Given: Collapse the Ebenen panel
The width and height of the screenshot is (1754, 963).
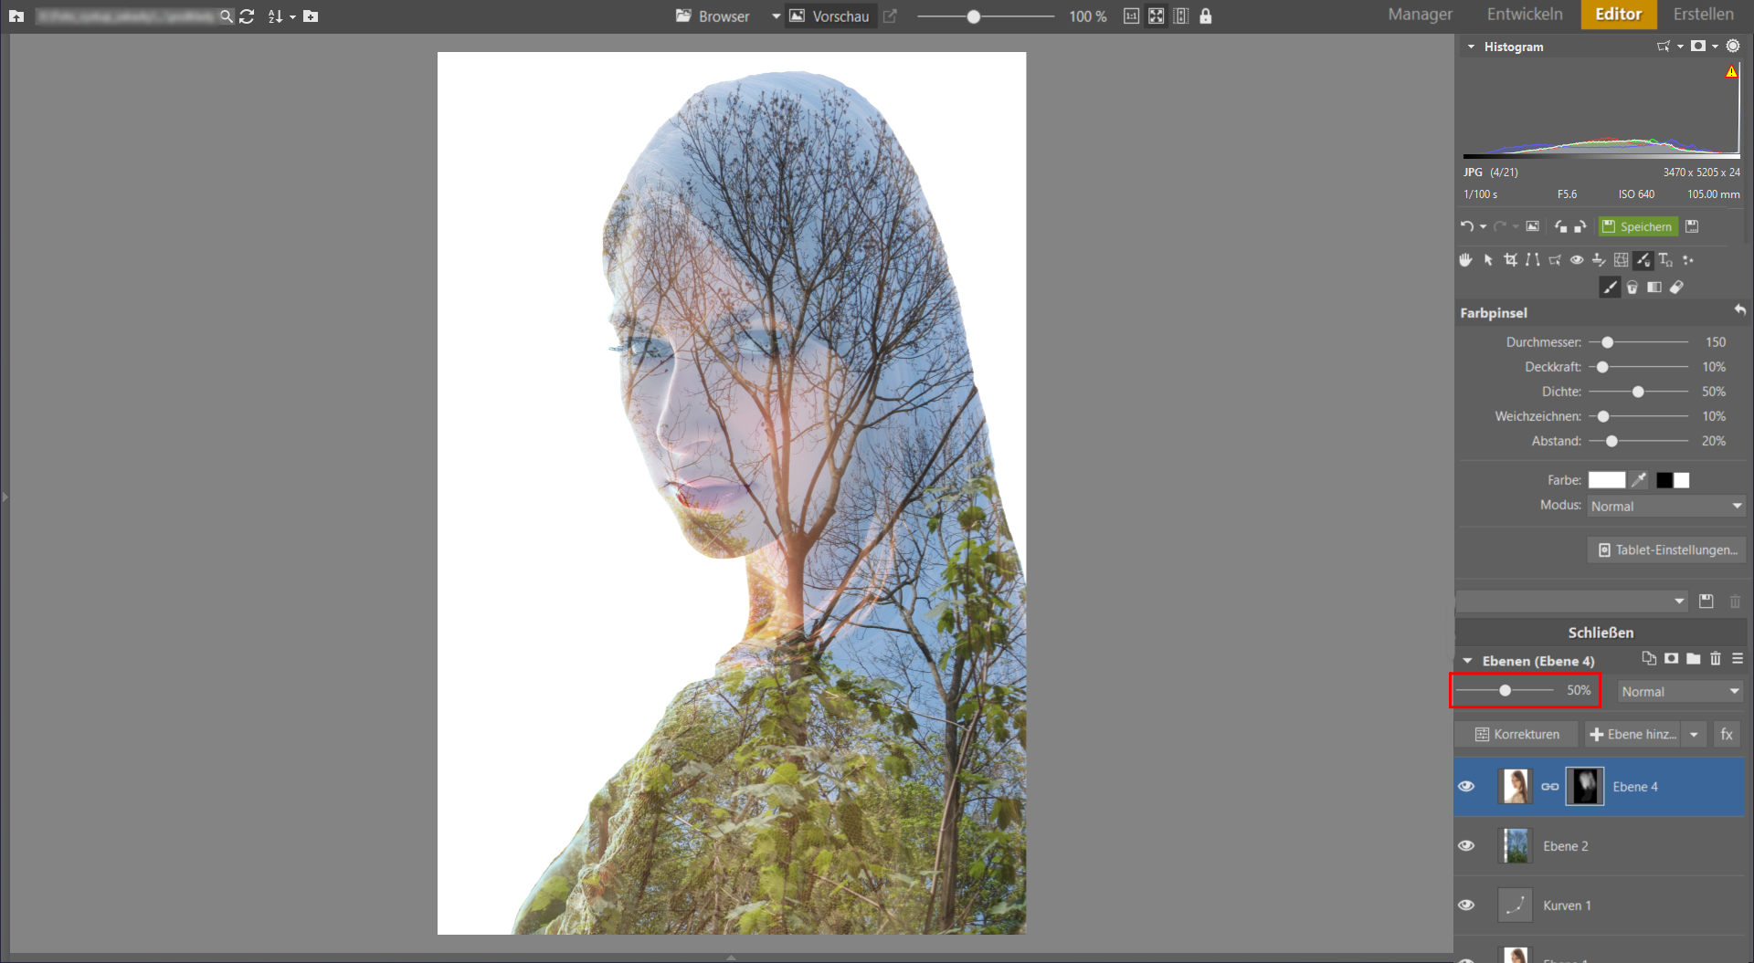Looking at the screenshot, I should click(1467, 661).
